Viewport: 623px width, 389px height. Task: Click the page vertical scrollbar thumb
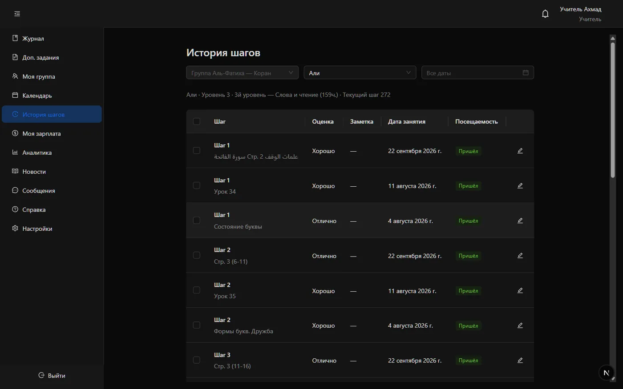613,110
